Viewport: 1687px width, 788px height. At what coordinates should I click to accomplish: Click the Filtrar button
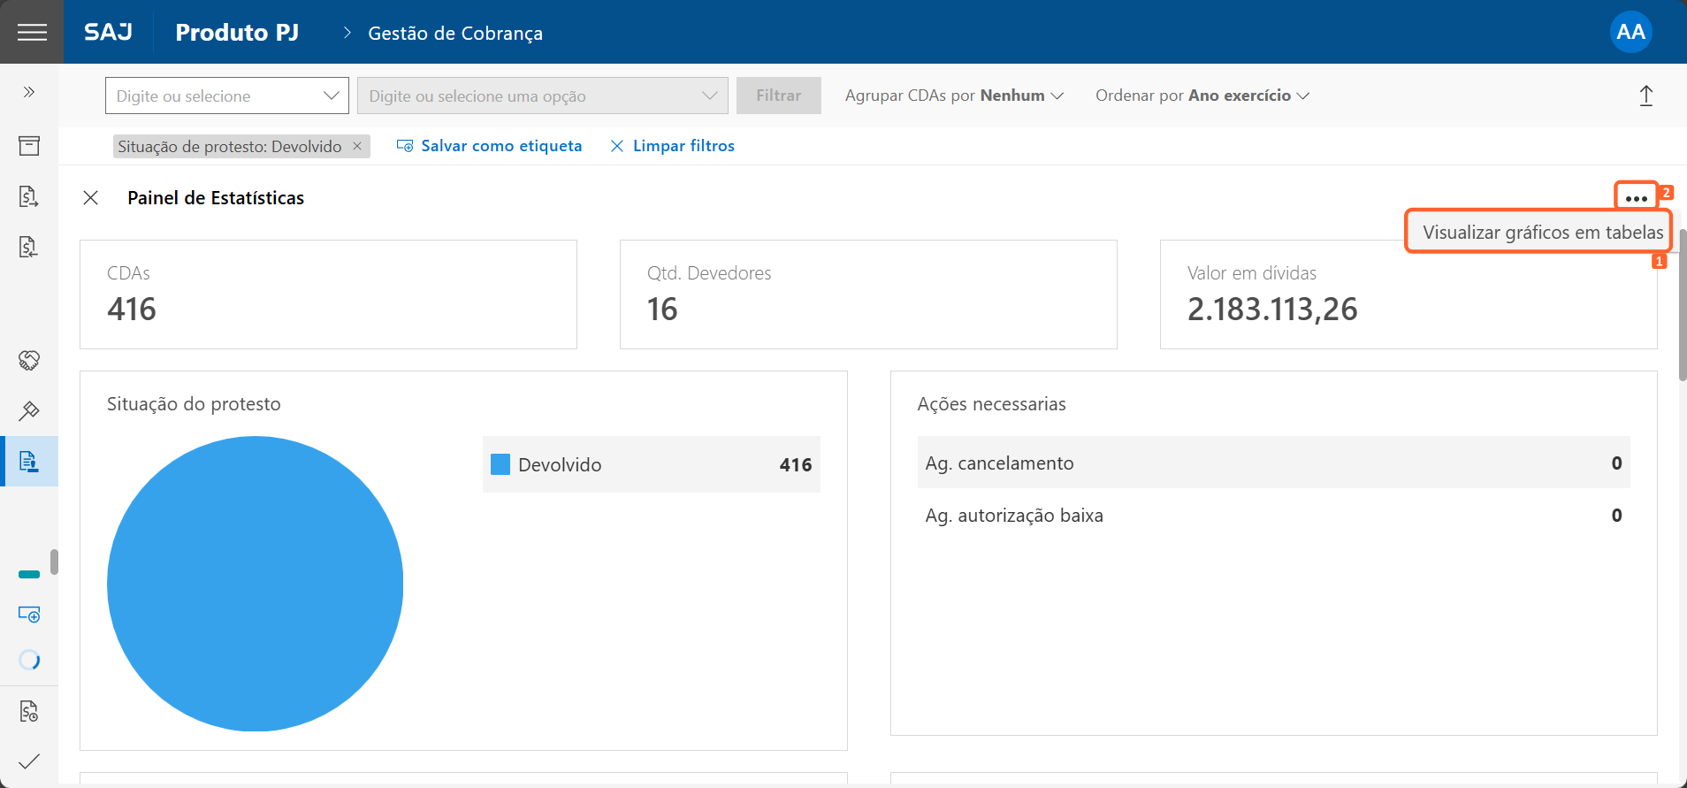tap(779, 96)
